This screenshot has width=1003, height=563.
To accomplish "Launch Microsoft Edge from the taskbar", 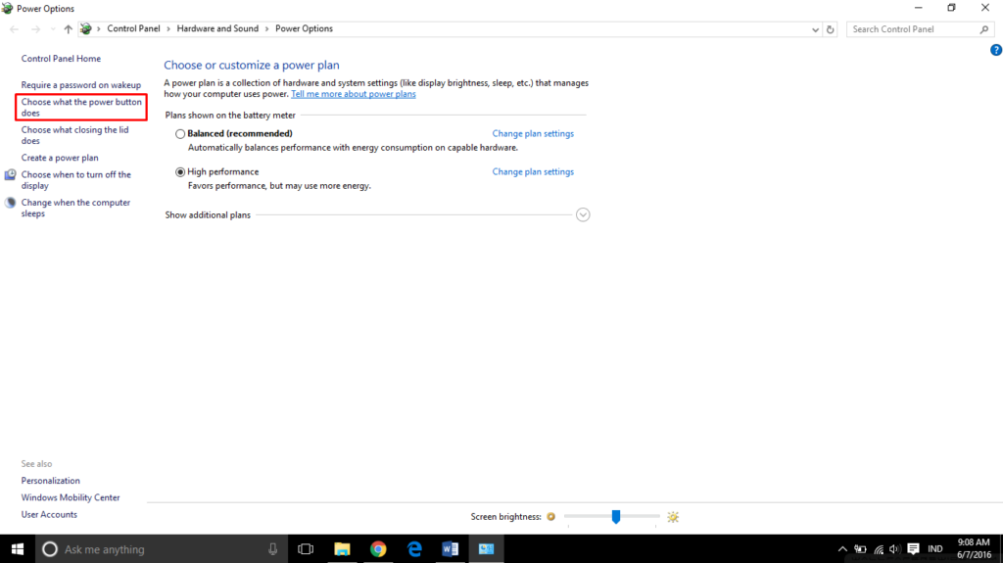I will [414, 549].
